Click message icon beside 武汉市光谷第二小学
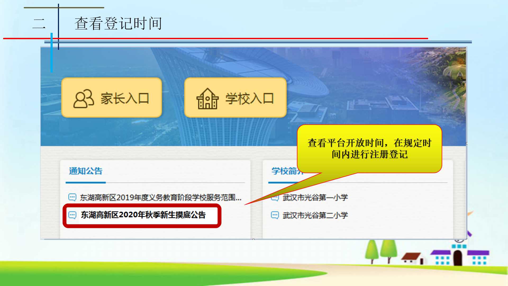The image size is (508, 286). [x=275, y=215]
